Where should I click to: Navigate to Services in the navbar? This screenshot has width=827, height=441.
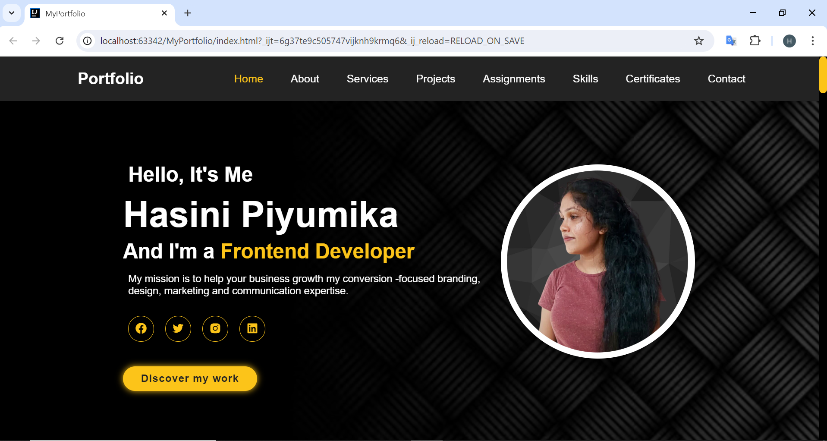[x=367, y=79]
